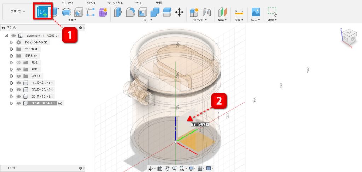Click the Look At icon
362x172 pixels.
[159, 168]
